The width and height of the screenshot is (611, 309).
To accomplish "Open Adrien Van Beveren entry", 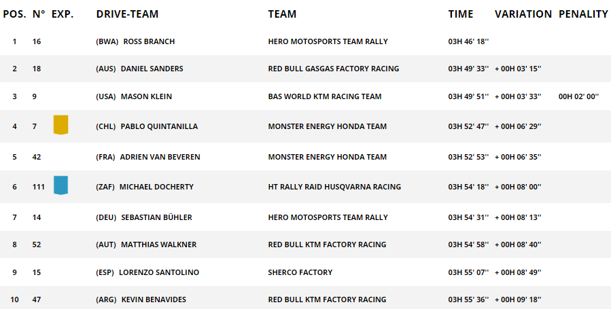I will click(x=160, y=157).
